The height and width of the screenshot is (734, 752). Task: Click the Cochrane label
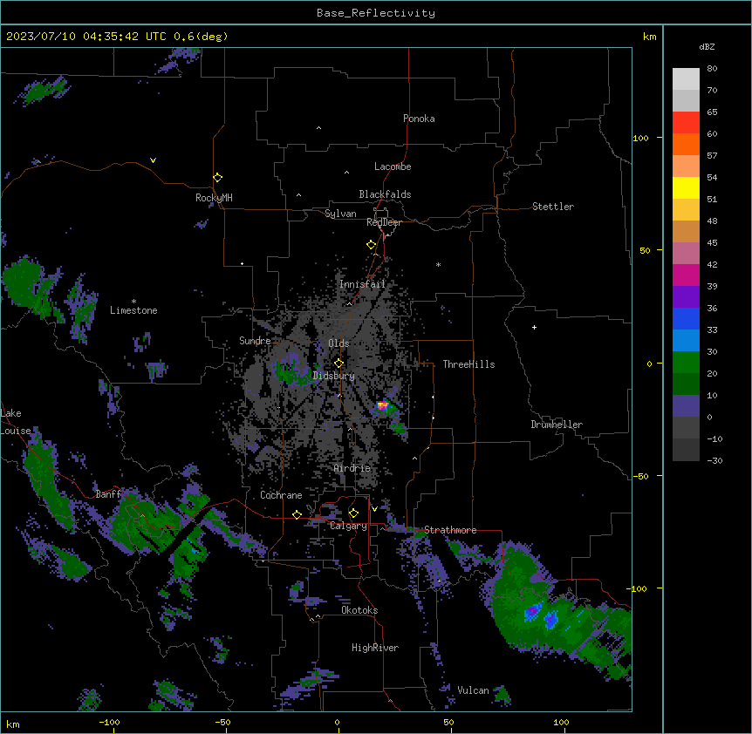coord(281,495)
